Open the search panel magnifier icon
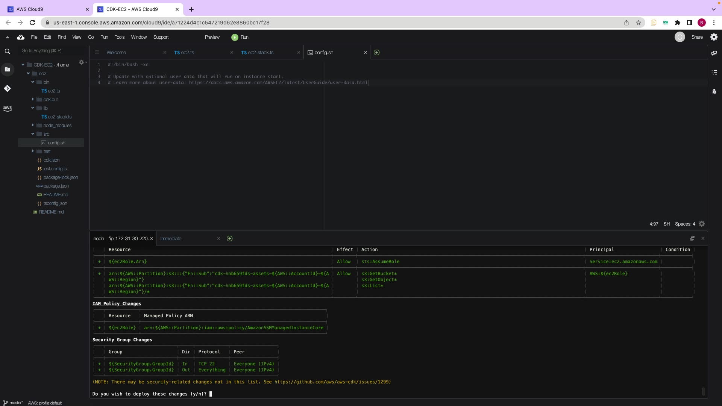 coord(7,52)
